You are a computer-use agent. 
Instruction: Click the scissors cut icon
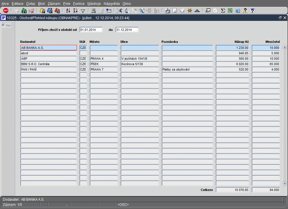click(120, 11)
